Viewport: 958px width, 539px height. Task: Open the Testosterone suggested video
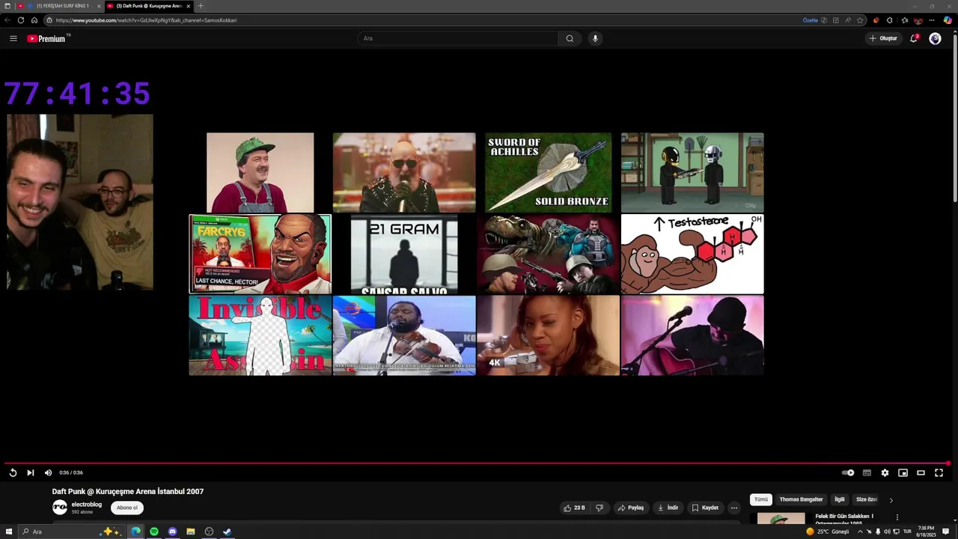point(692,254)
